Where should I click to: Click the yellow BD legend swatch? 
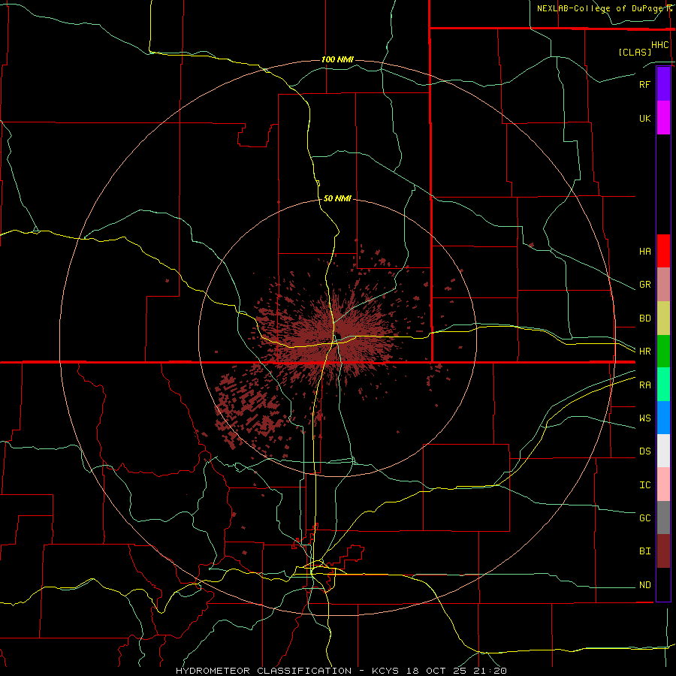(x=663, y=318)
